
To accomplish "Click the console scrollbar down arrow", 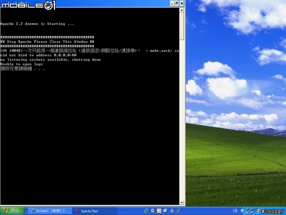I will [x=181, y=202].
